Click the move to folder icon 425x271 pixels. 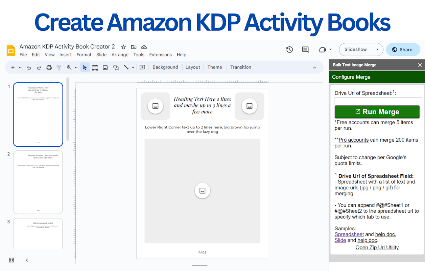tap(134, 47)
